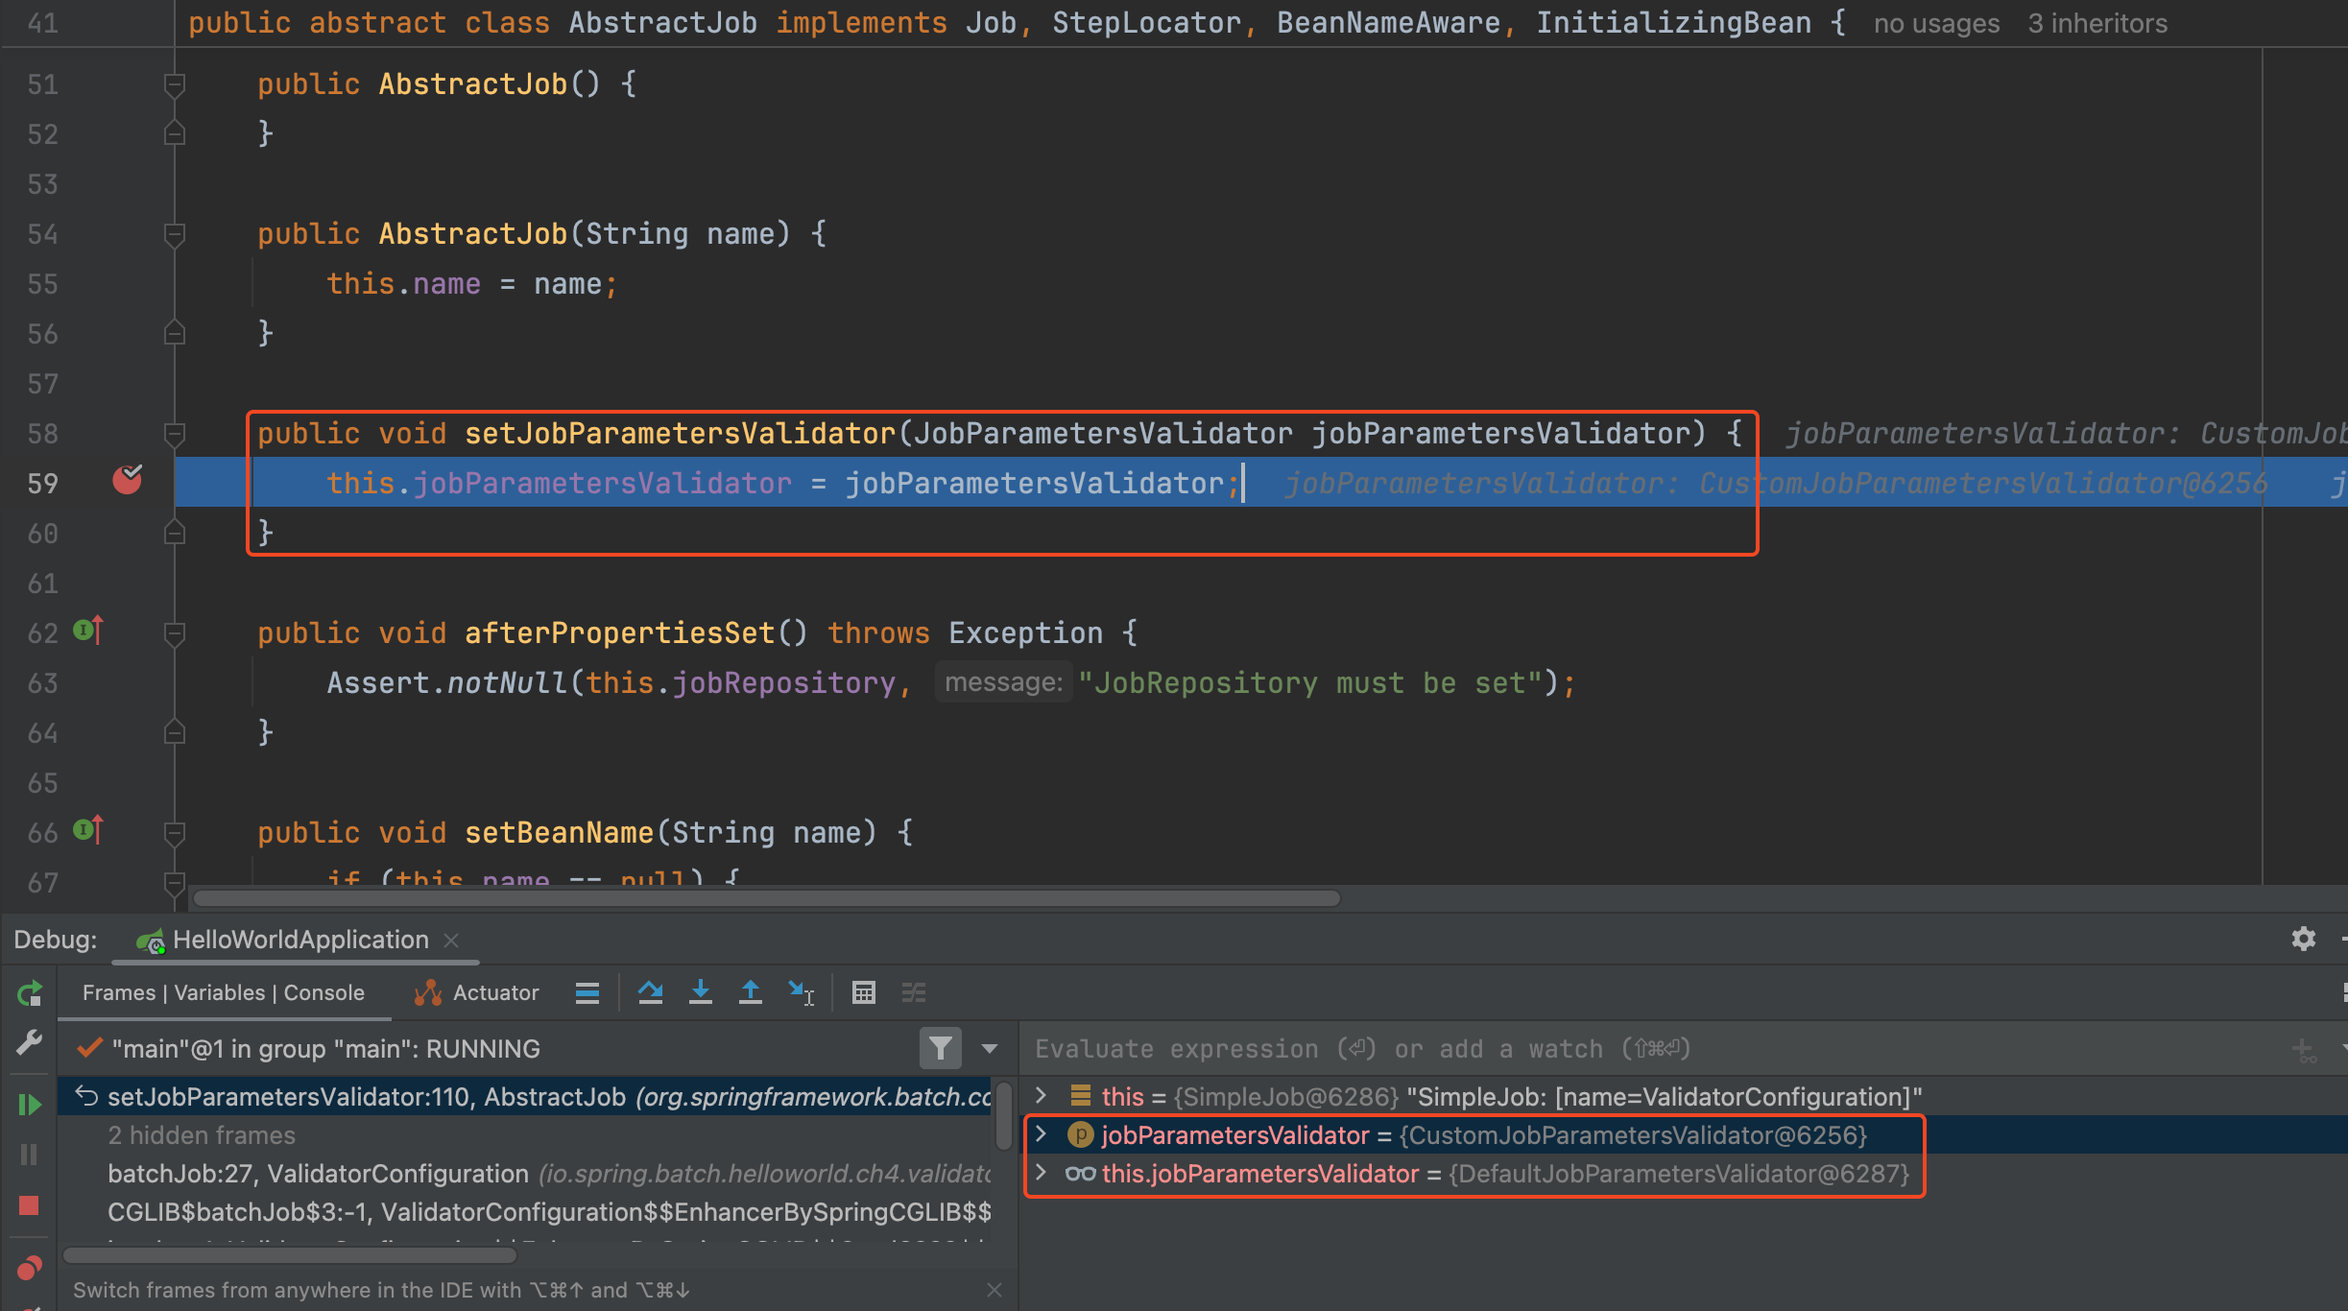This screenshot has width=2348, height=1311.
Task: Open the thread selector dropdown arrow
Action: (990, 1048)
